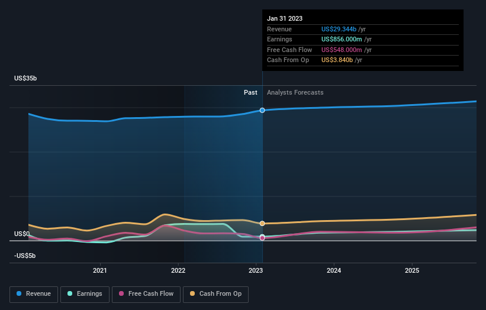Click the US$3.840b cash from op value
The width and height of the screenshot is (486, 310).
coord(337,60)
